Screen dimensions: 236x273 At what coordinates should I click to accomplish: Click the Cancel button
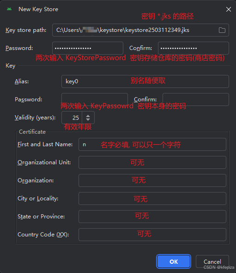pos(212,261)
